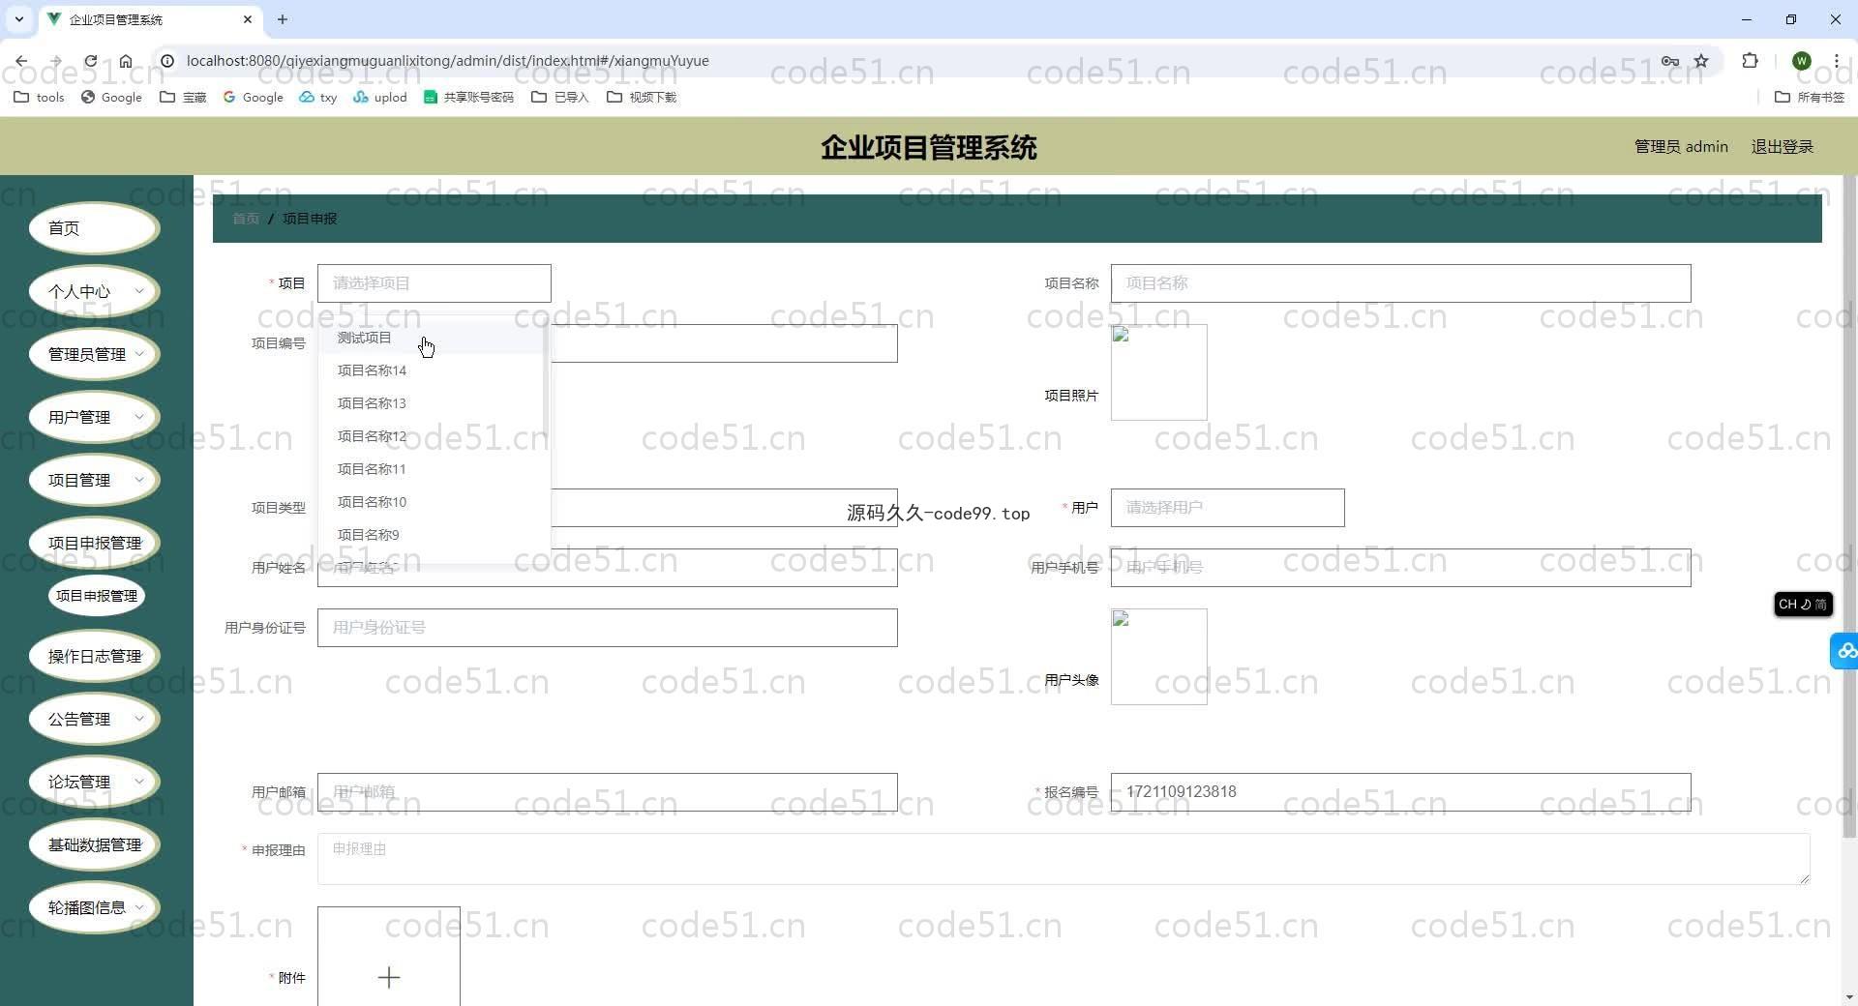The image size is (1858, 1006).
Task: View site information icon in address bar
Action: (x=167, y=61)
